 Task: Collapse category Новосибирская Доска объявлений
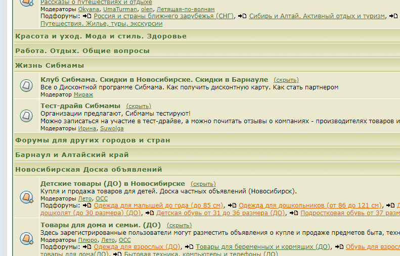tap(88, 169)
